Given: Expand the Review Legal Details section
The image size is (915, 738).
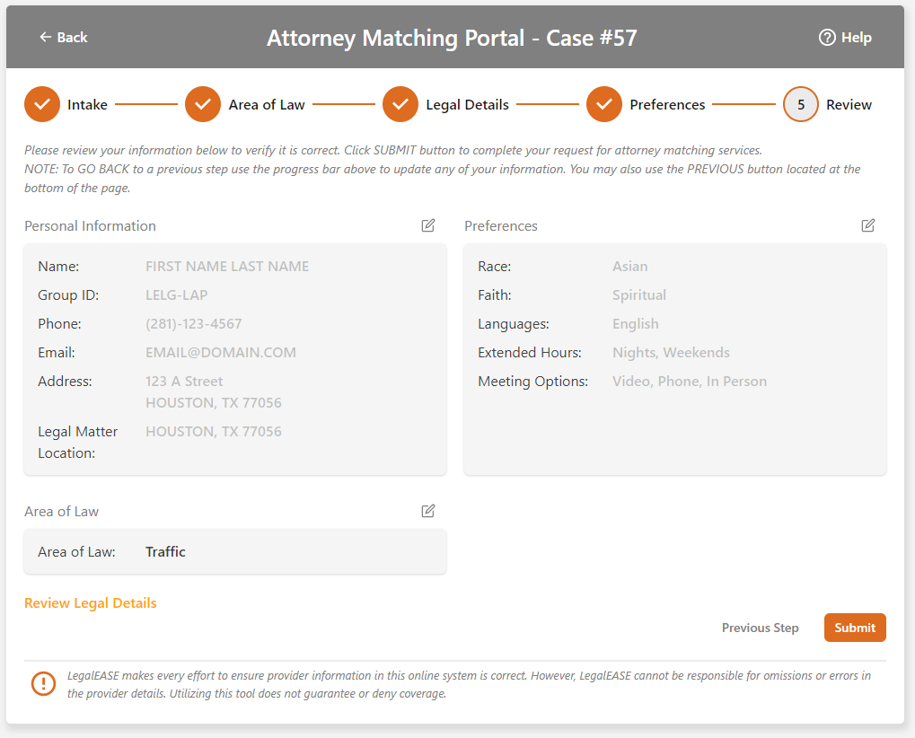Looking at the screenshot, I should click(91, 603).
